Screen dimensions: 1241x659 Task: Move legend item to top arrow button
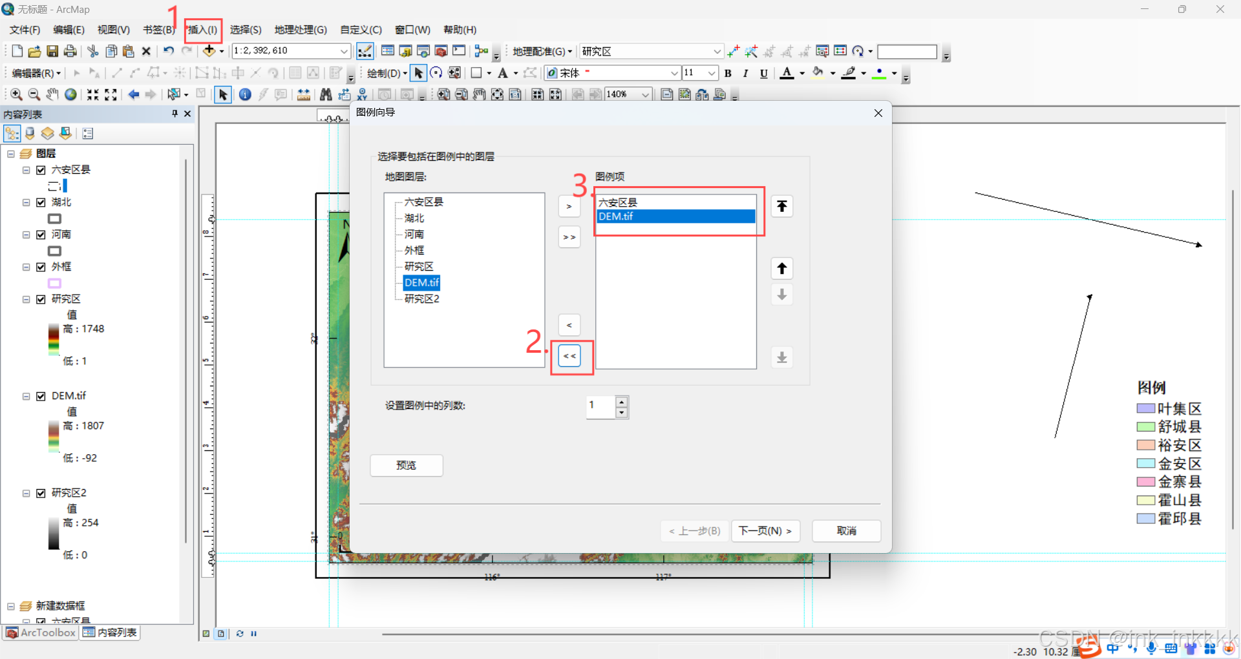[x=782, y=206]
